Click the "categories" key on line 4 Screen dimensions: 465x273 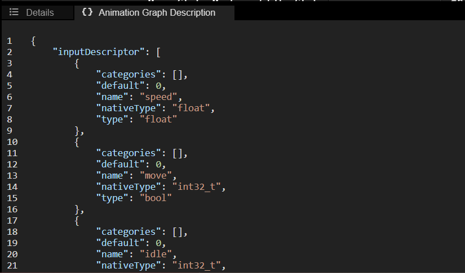(129, 75)
